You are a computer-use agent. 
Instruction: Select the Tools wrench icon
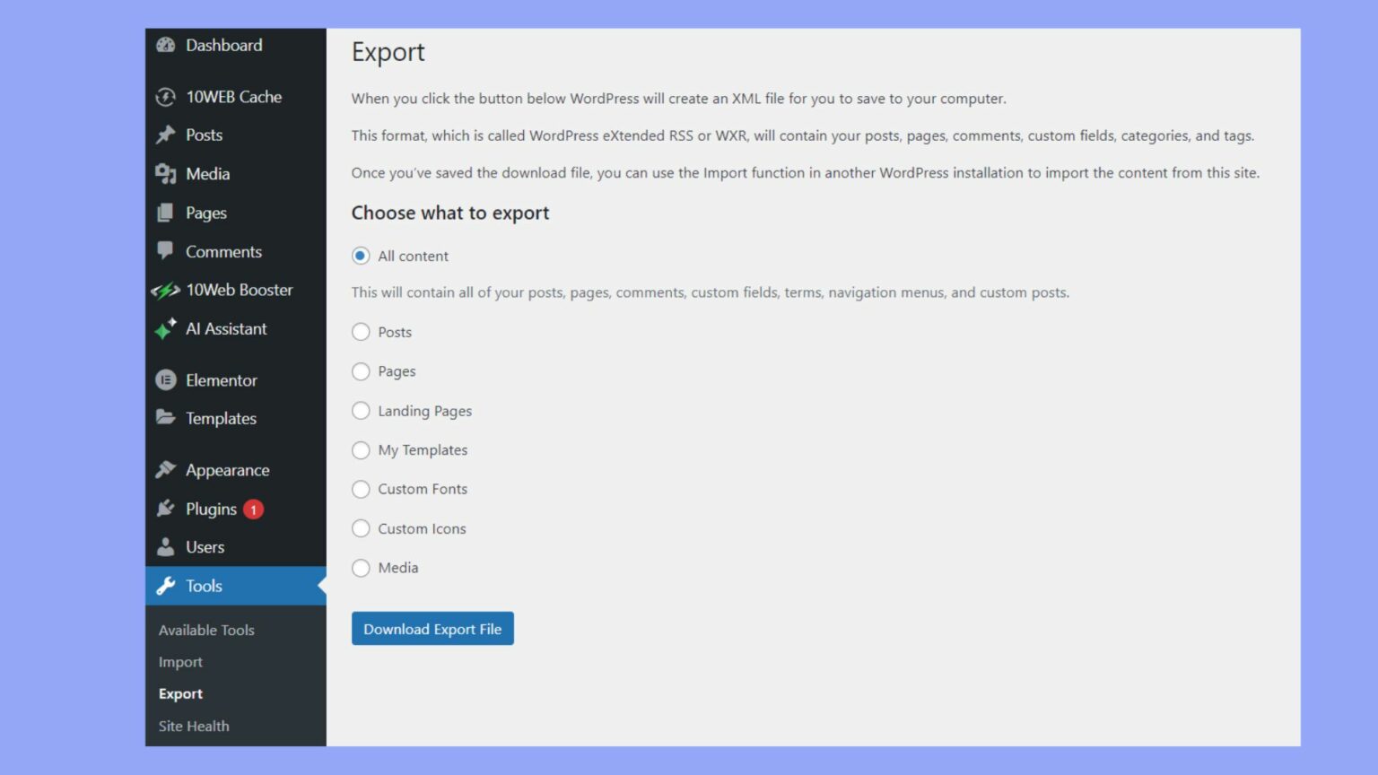[x=165, y=586]
